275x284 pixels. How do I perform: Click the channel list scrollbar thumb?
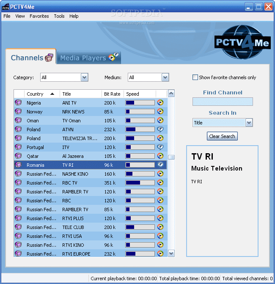(171, 157)
